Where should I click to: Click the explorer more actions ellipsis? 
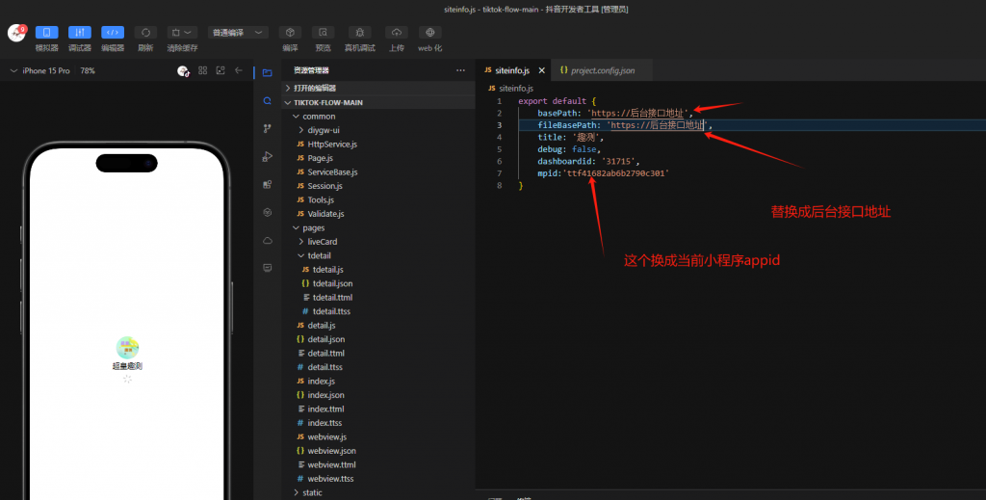(x=460, y=70)
